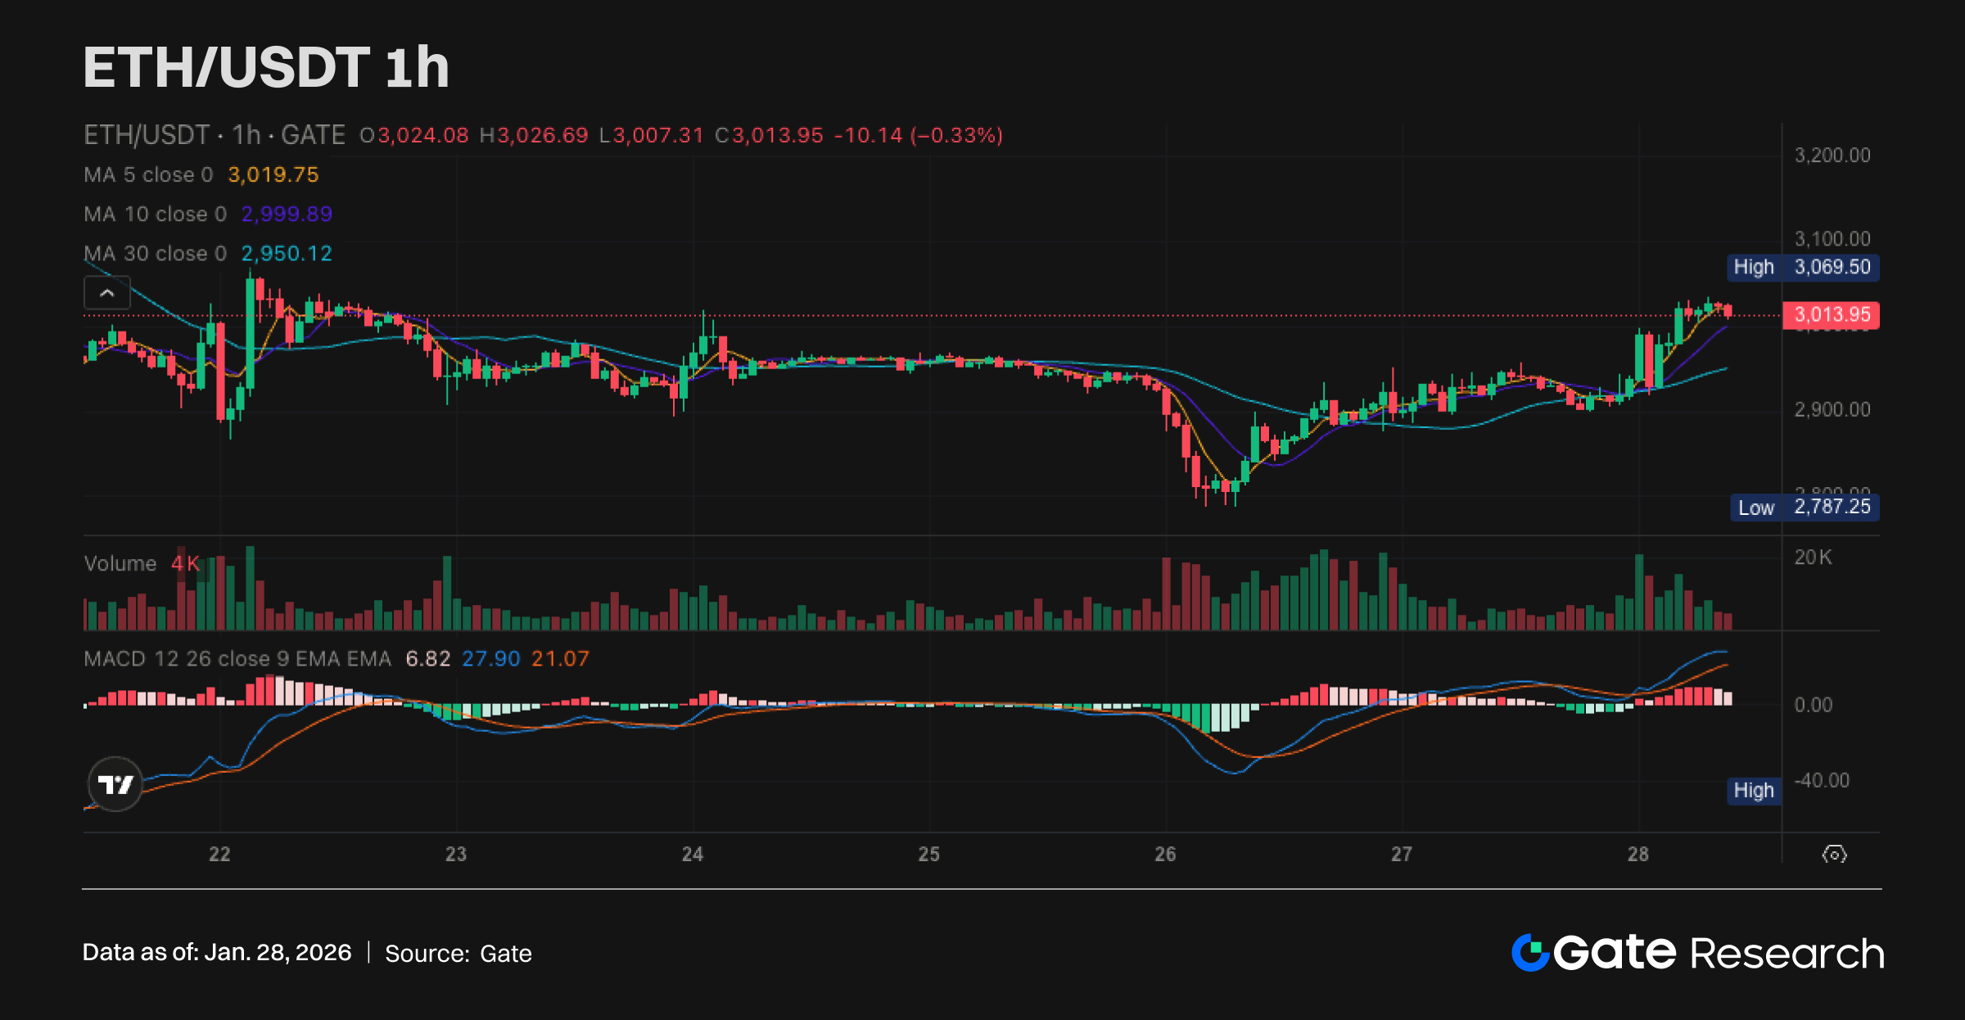
Task: Select the MACD 12 26 indicator label
Action: pyautogui.click(x=237, y=658)
